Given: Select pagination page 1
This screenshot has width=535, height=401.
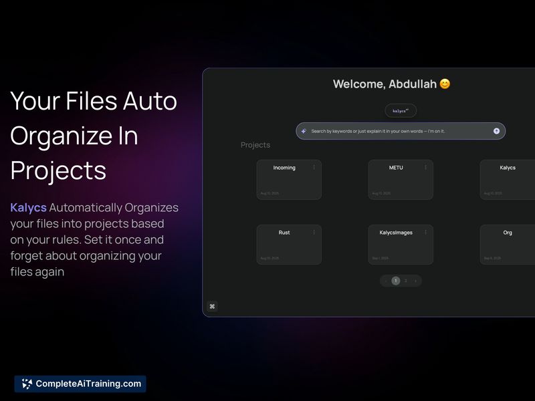Looking at the screenshot, I should click(x=395, y=281).
